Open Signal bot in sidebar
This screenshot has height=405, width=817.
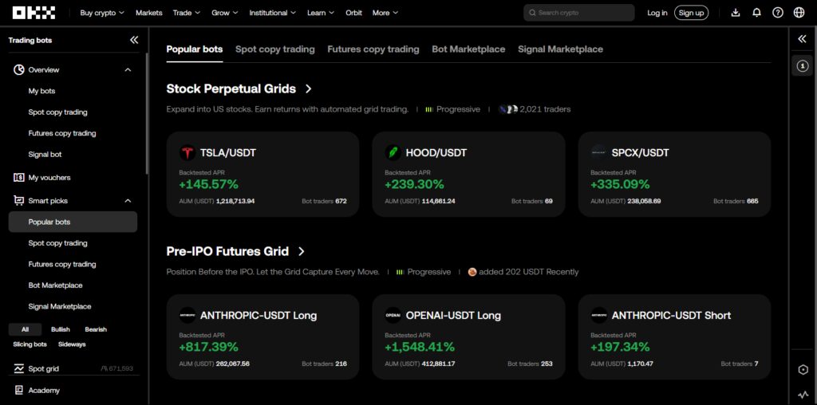[x=45, y=155]
